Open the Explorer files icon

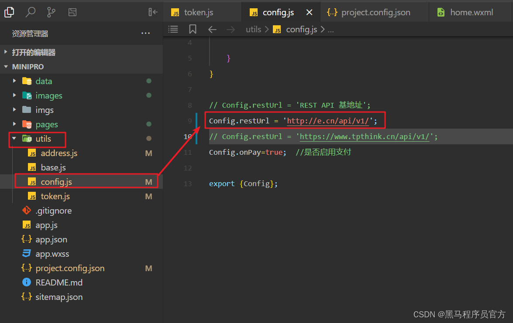click(10, 12)
